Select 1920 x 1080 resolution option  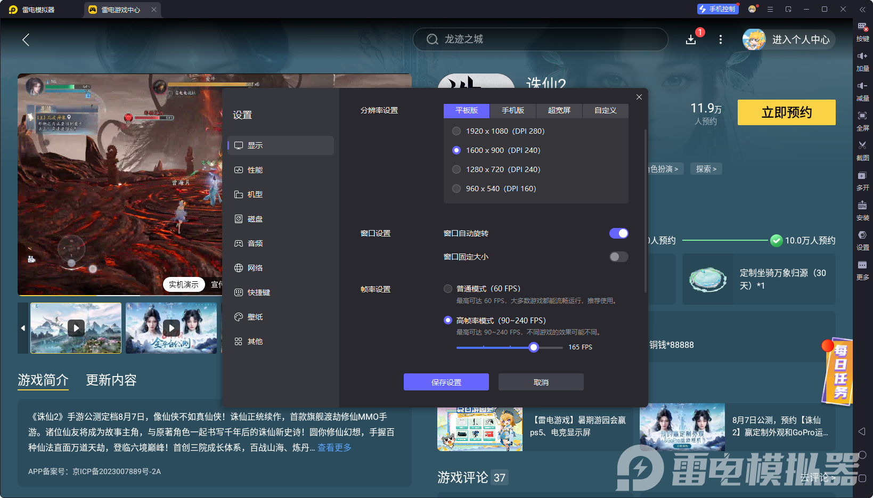(456, 130)
